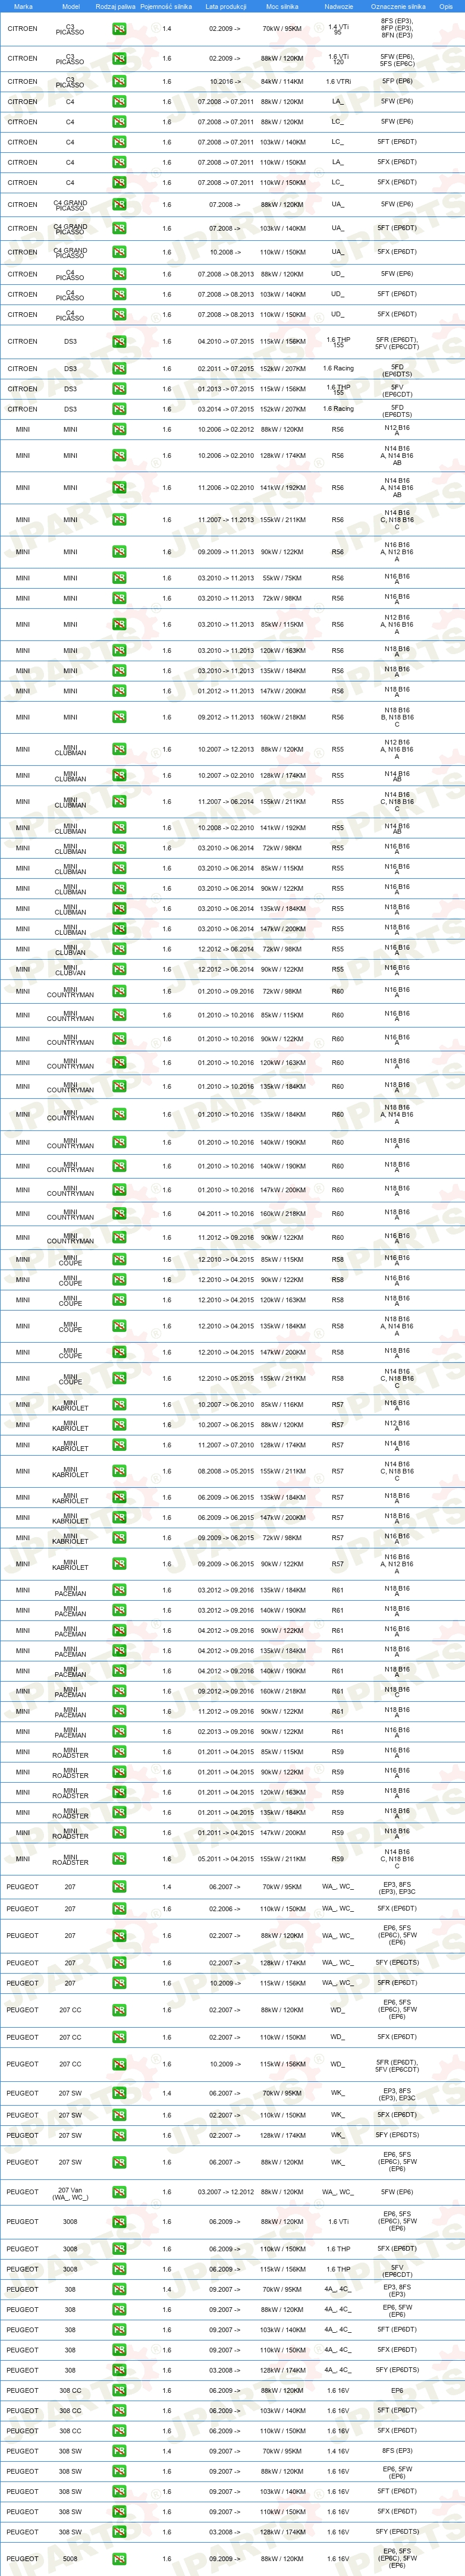This screenshot has width=465, height=2576.
Task: Select '05.2011 -> 04.2015' Roadster date cell
Action: pos(225,1859)
